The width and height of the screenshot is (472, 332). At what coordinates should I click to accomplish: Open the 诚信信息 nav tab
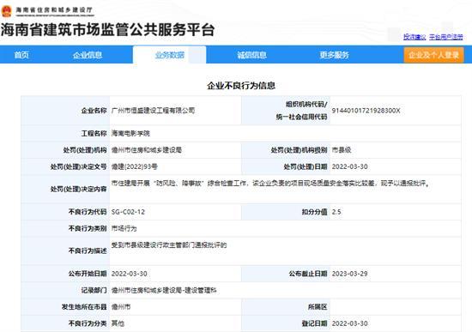(x=251, y=55)
